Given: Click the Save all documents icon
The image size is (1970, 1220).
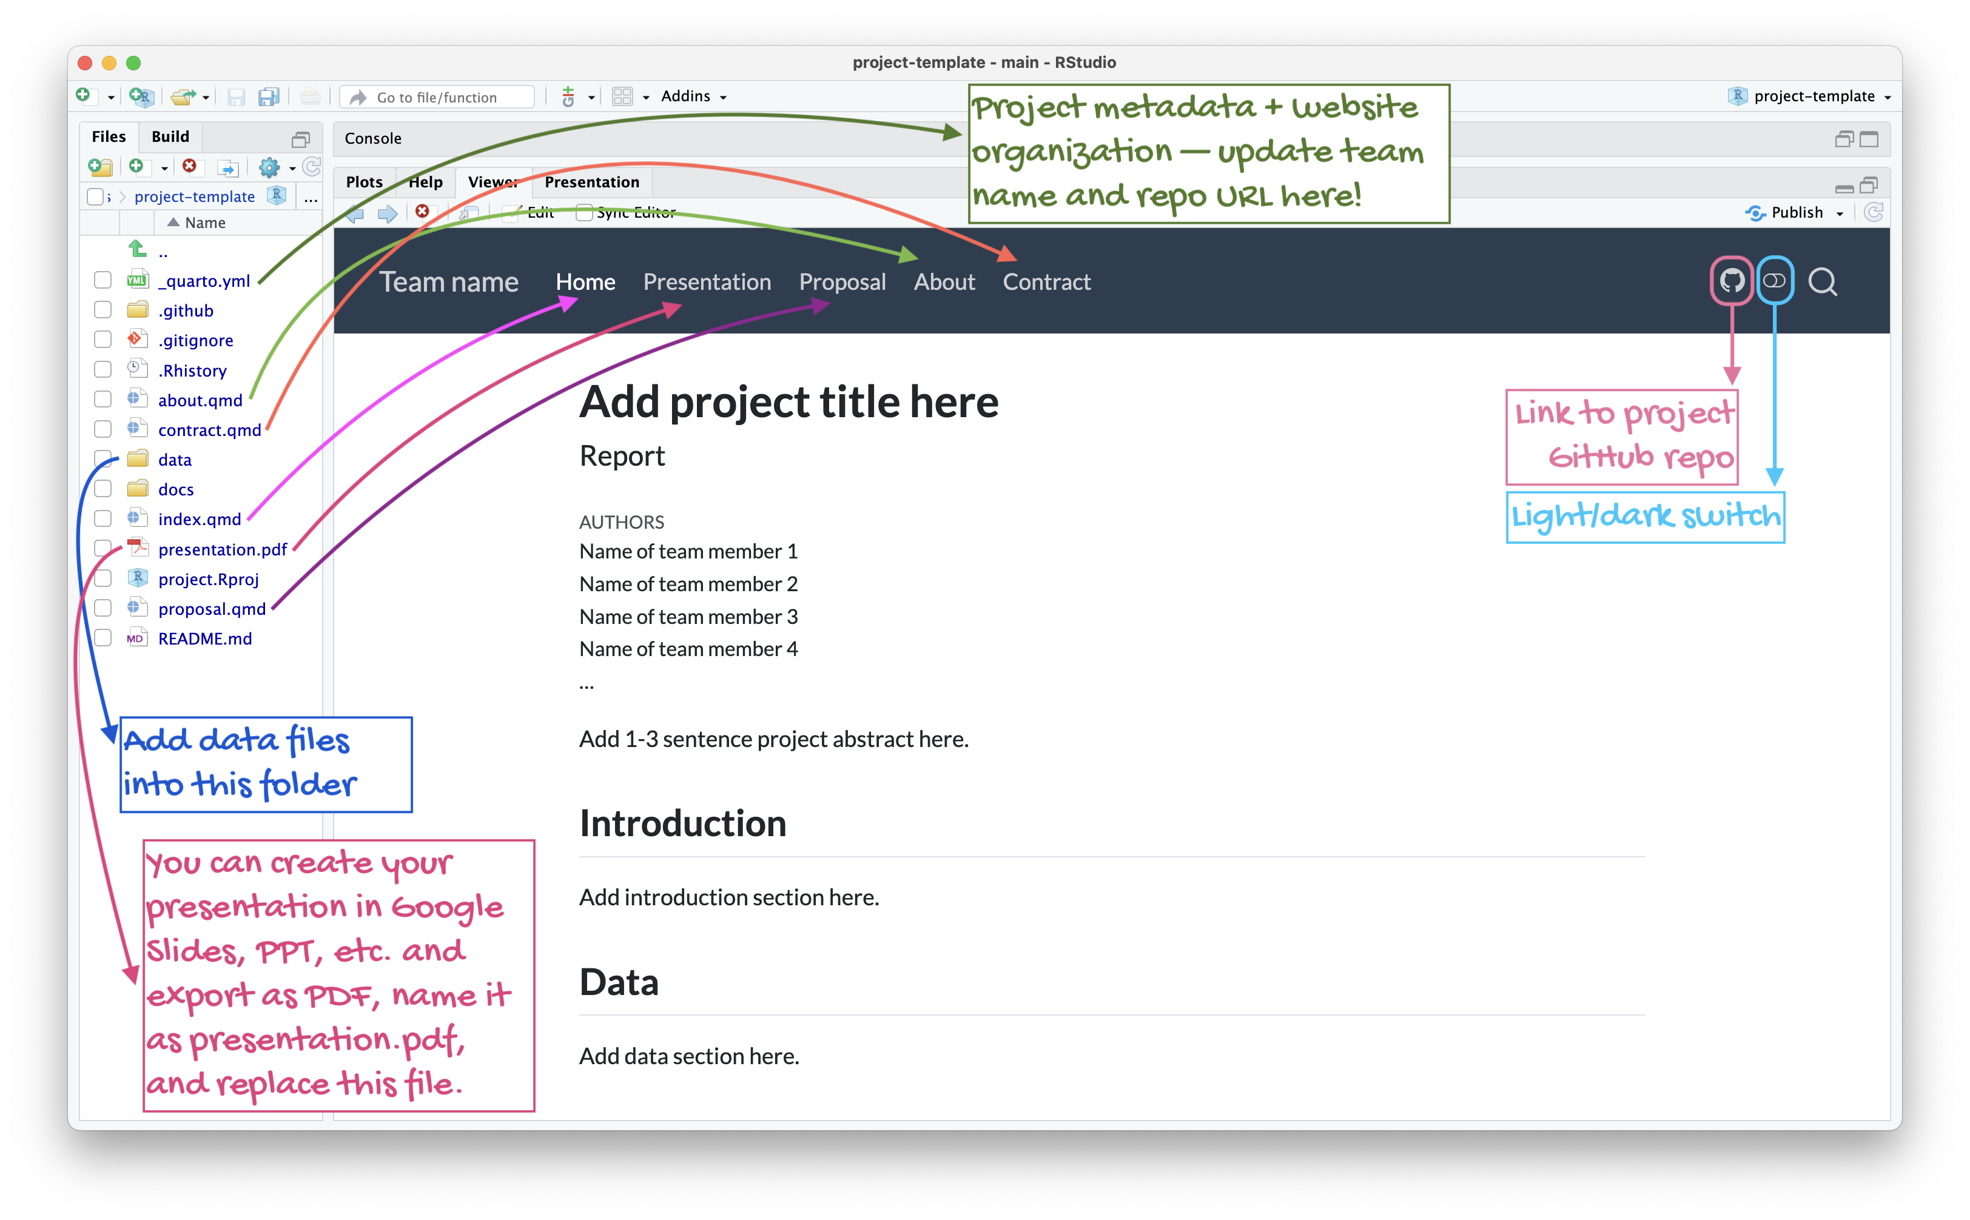Looking at the screenshot, I should point(268,97).
